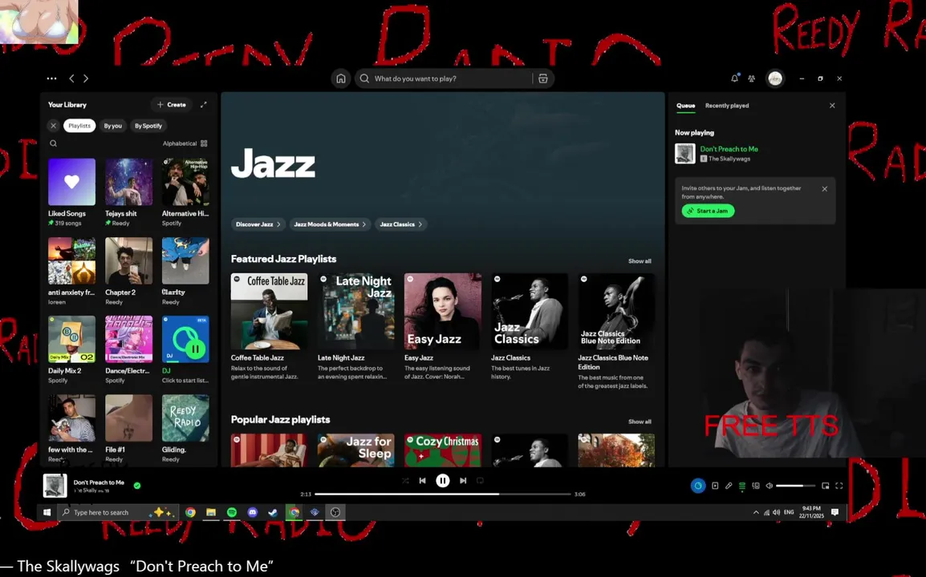
Task: Go to Spotify Home via house icon
Action: (341, 79)
